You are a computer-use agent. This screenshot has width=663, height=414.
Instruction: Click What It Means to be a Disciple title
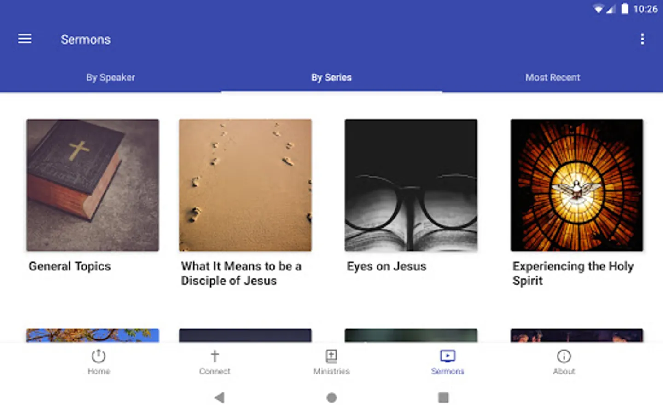pyautogui.click(x=241, y=273)
